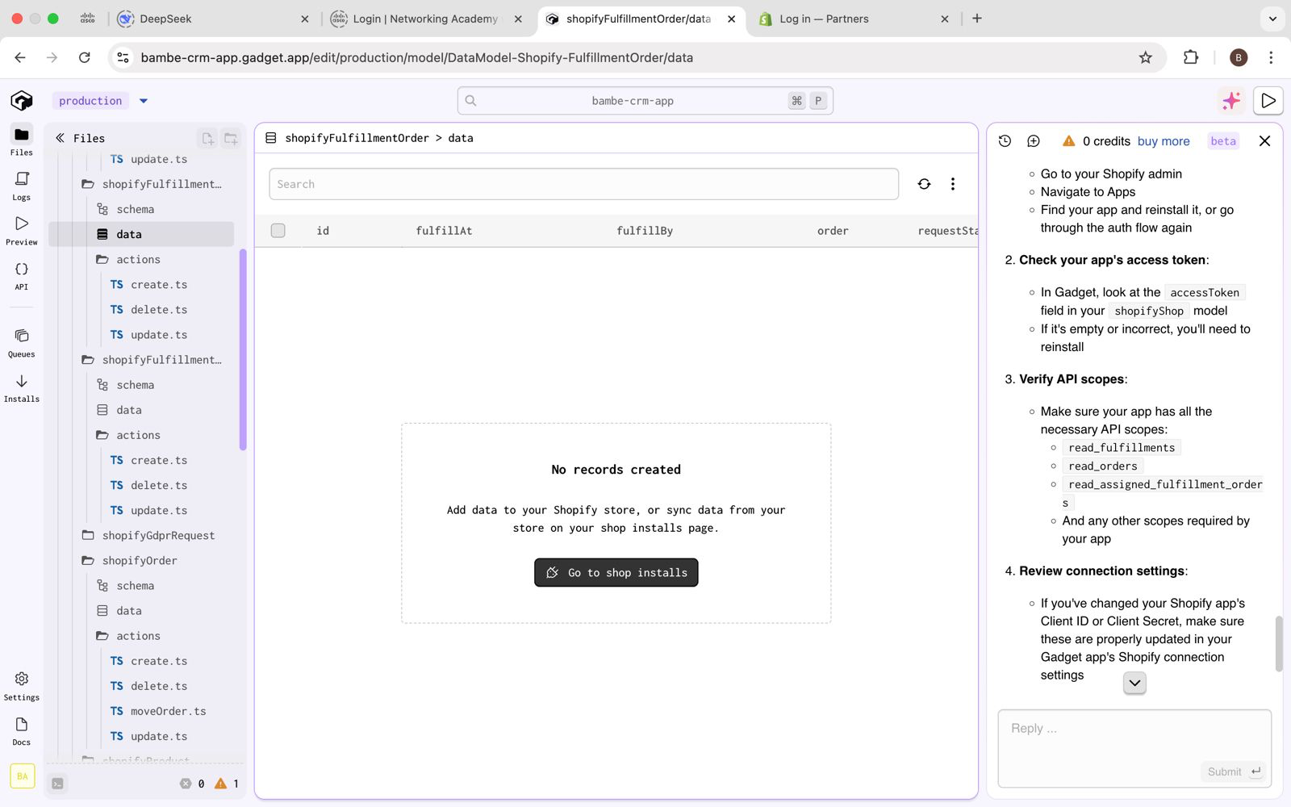This screenshot has width=1291, height=807.
Task: Click the fulfillAt column header
Action: coord(444,231)
